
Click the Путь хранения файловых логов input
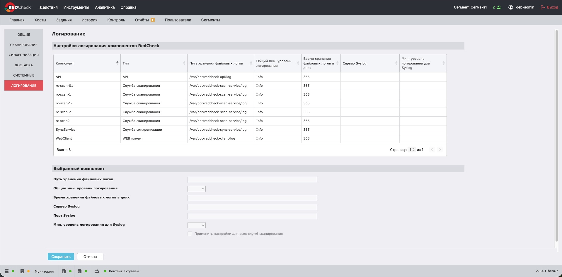252,180
